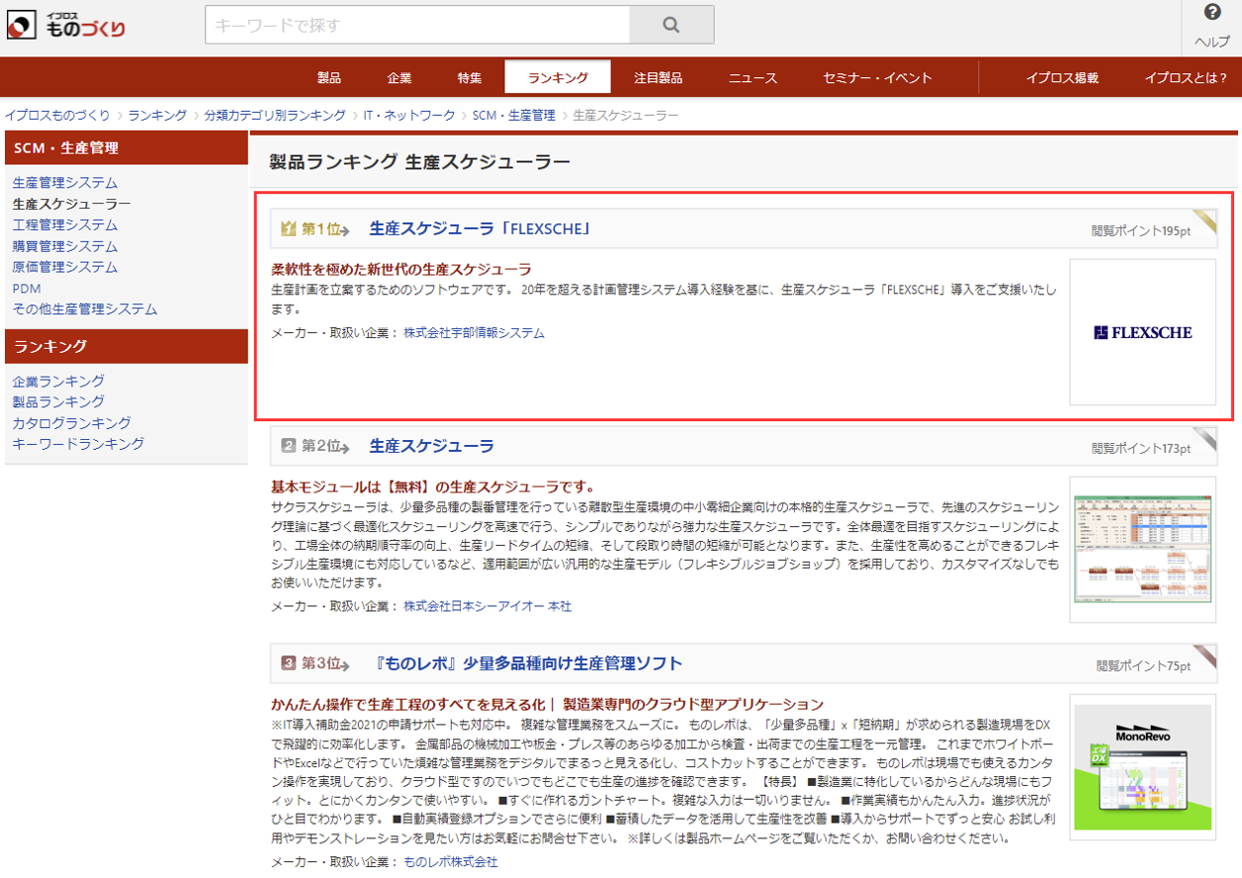Open company link 株式会社宇部情報システム
Image resolution: width=1242 pixels, height=878 pixels.
pyautogui.click(x=474, y=333)
